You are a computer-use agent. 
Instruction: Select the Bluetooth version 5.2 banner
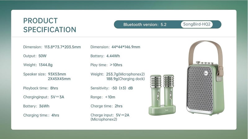167,24
